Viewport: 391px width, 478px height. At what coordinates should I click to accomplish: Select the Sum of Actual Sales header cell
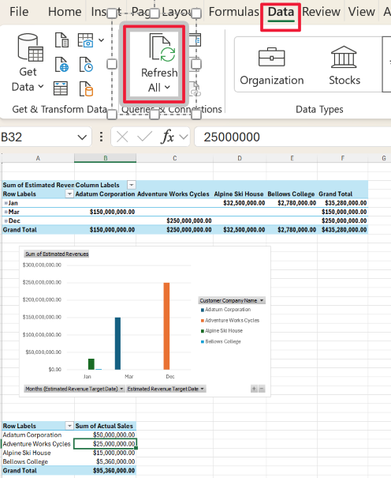click(105, 426)
